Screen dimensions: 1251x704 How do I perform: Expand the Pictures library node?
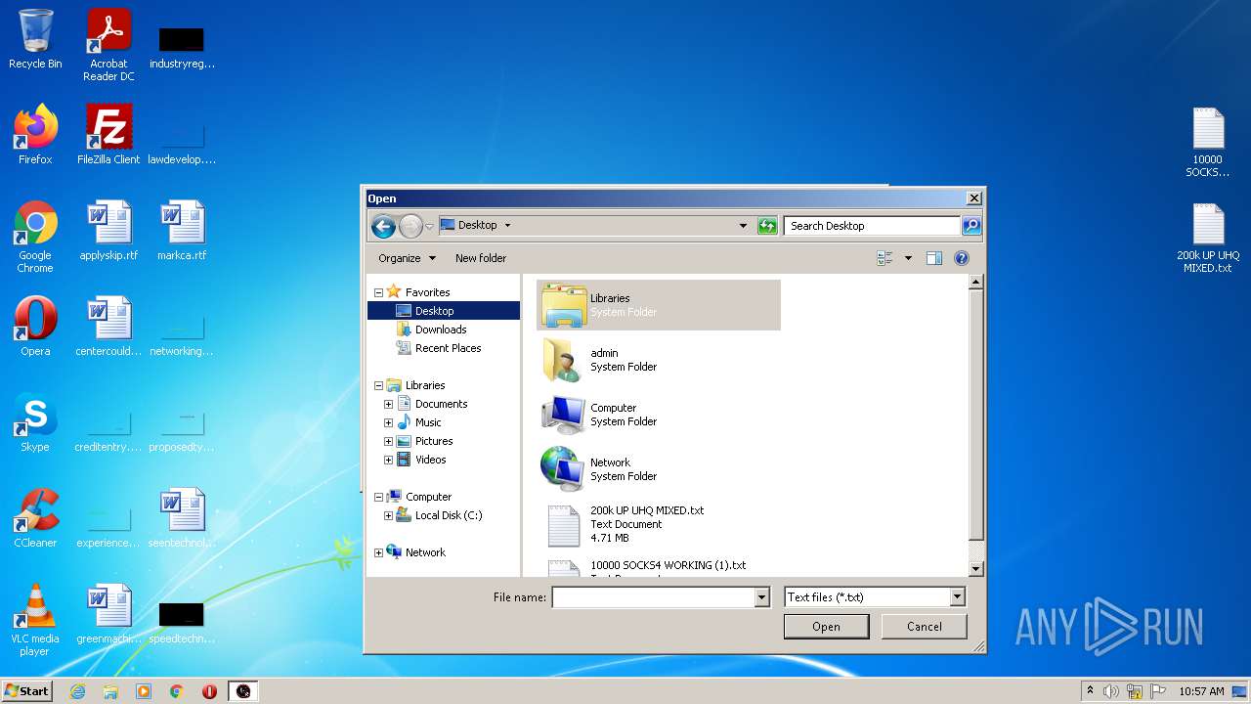pyautogui.click(x=389, y=441)
